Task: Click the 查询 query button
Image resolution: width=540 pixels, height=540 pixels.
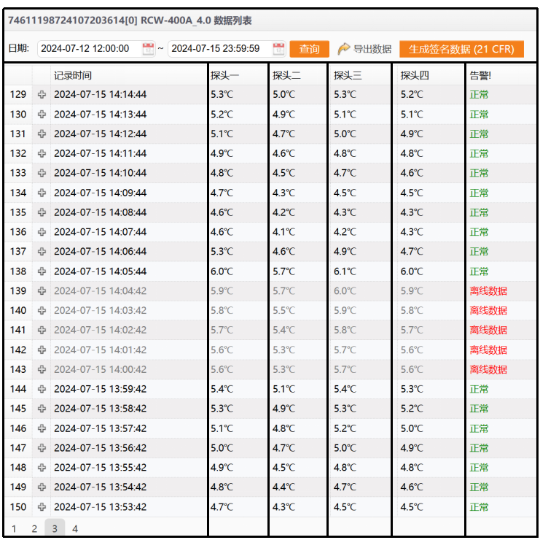Action: pyautogui.click(x=310, y=49)
